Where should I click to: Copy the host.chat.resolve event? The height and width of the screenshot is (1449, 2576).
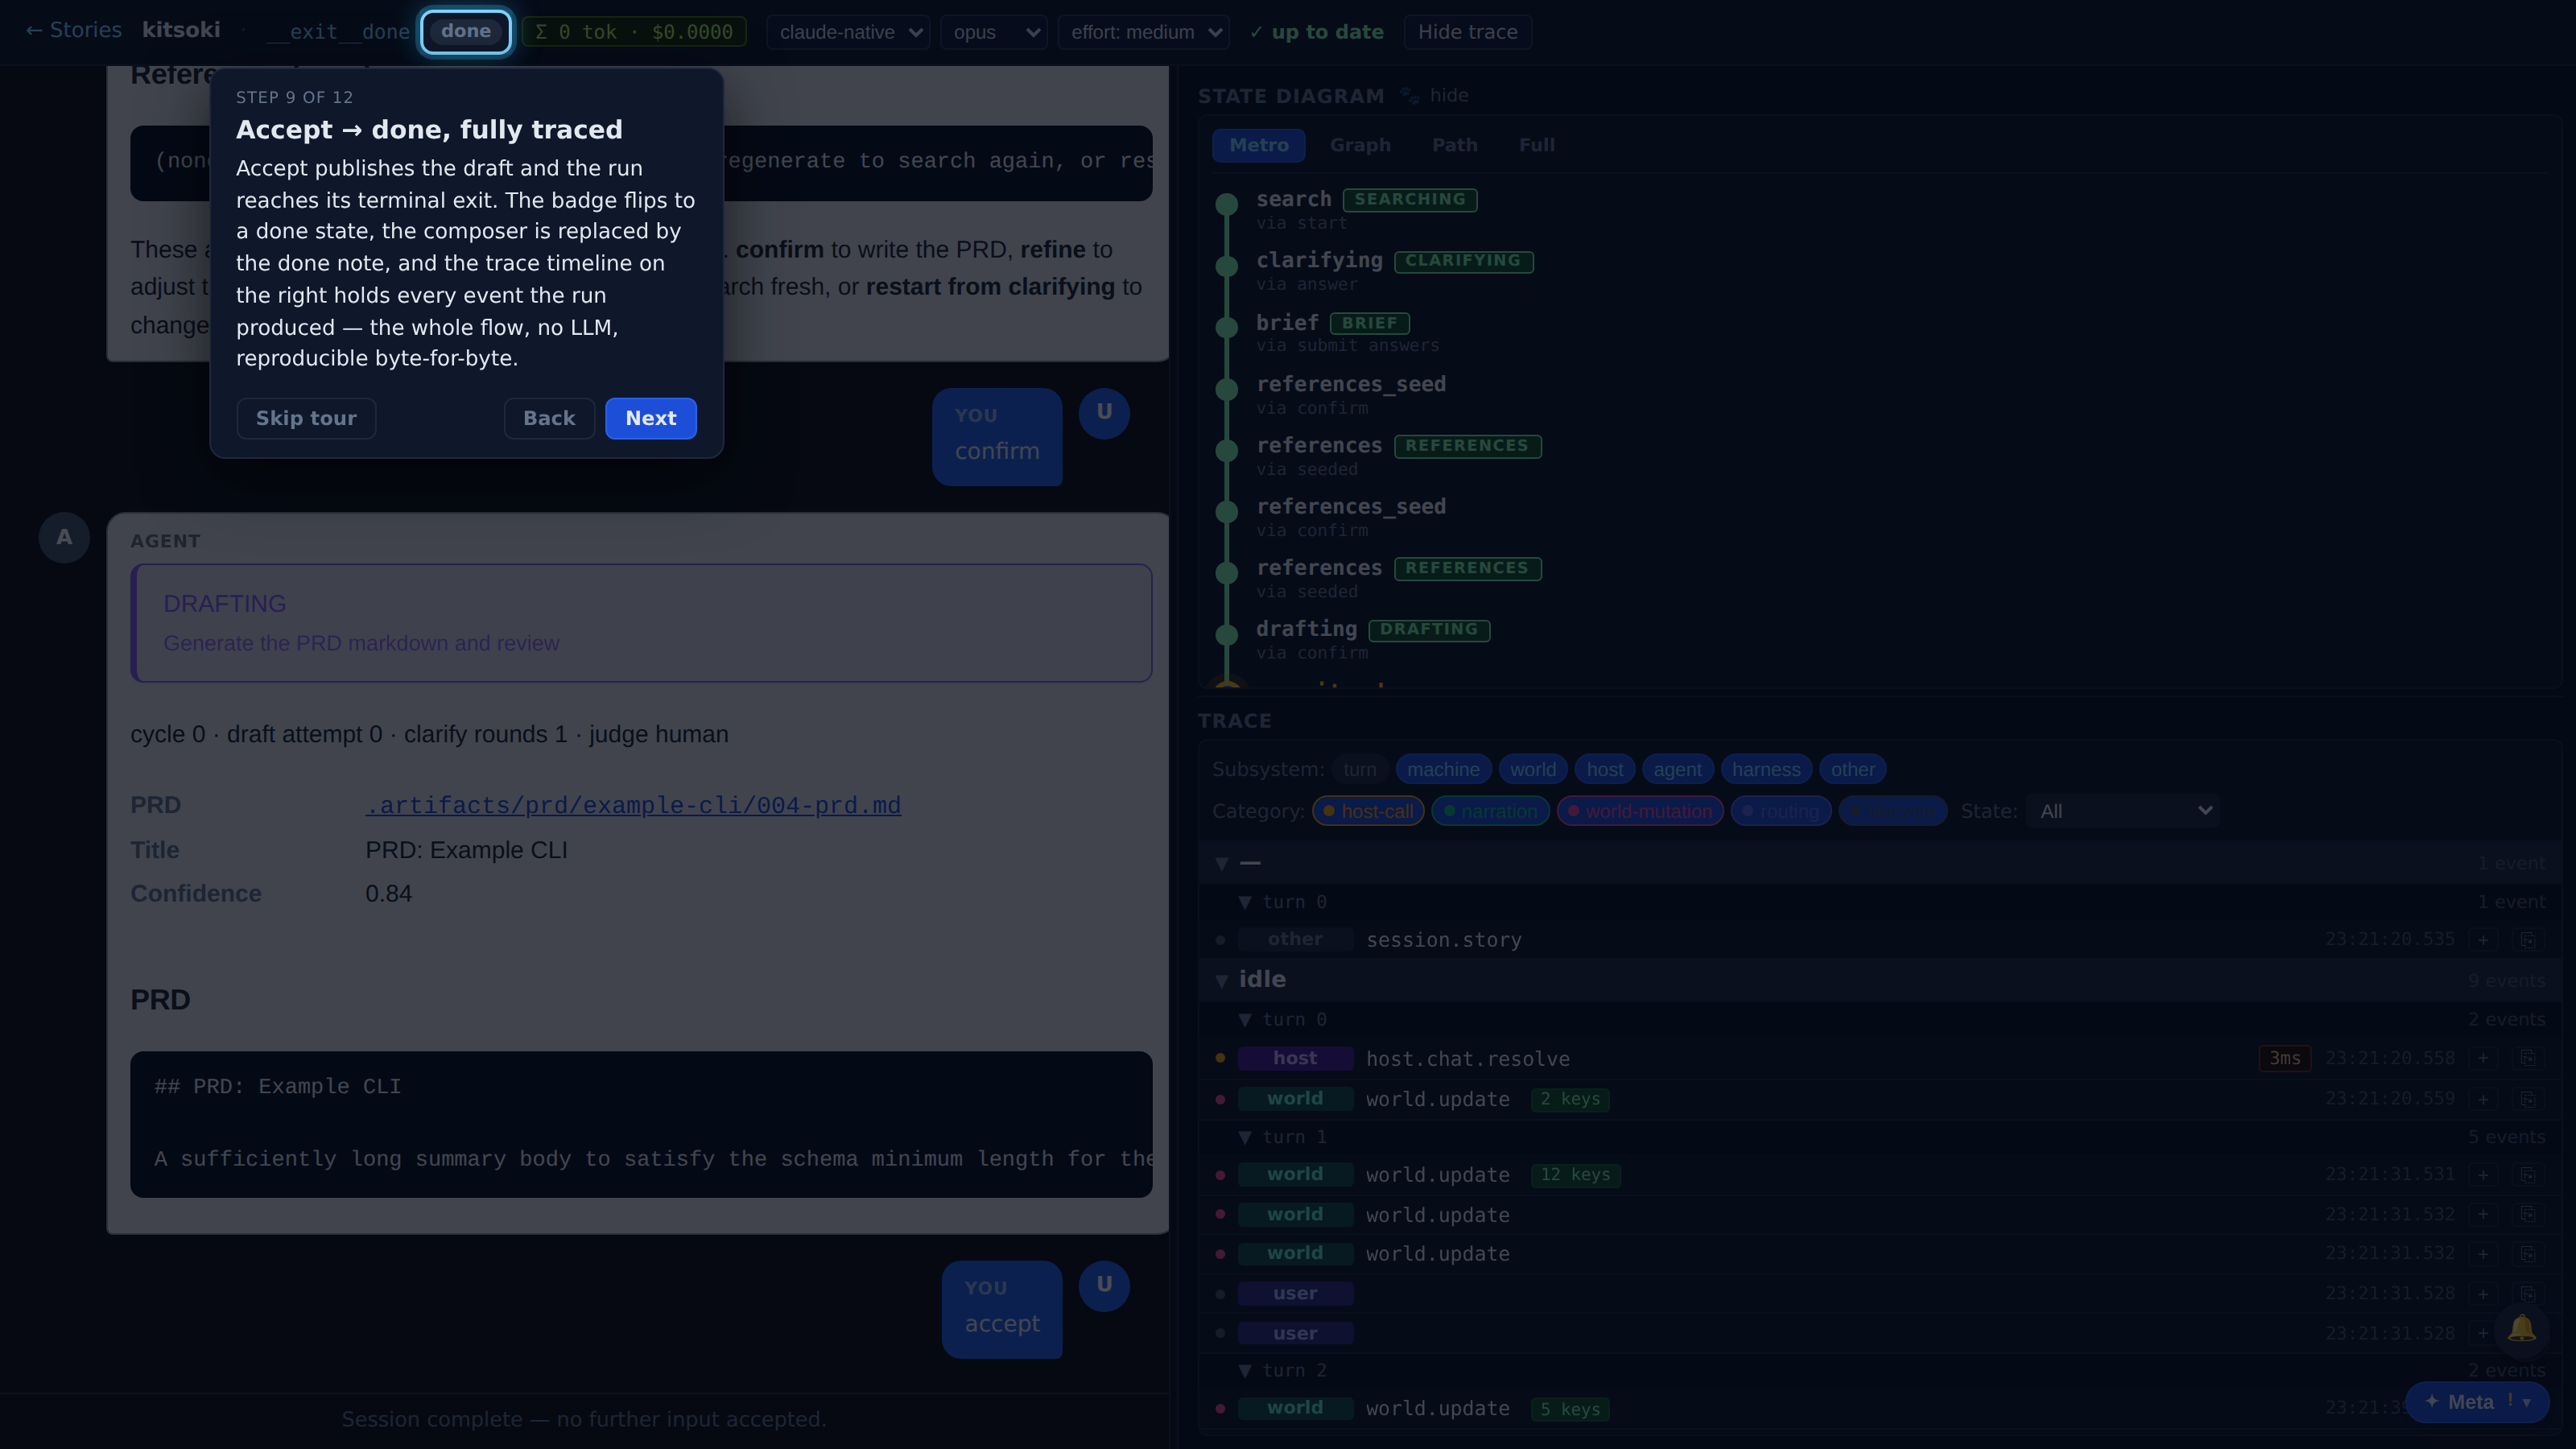coord(2527,1058)
